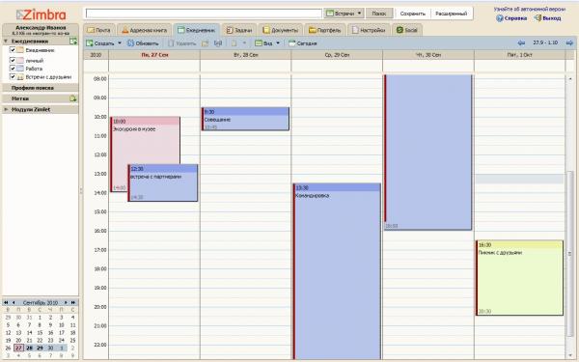Image resolution: width=579 pixels, height=362 pixels.
Task: Click the Выход (Logout) link
Action: 547,18
